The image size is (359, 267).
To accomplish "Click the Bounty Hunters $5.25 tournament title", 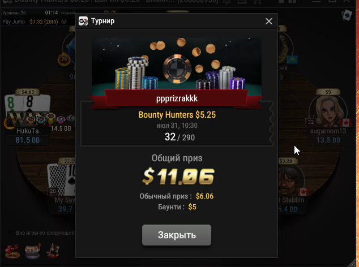I will [x=177, y=115].
